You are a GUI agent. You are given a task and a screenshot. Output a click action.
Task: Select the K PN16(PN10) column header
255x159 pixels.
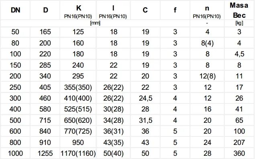(78, 10)
